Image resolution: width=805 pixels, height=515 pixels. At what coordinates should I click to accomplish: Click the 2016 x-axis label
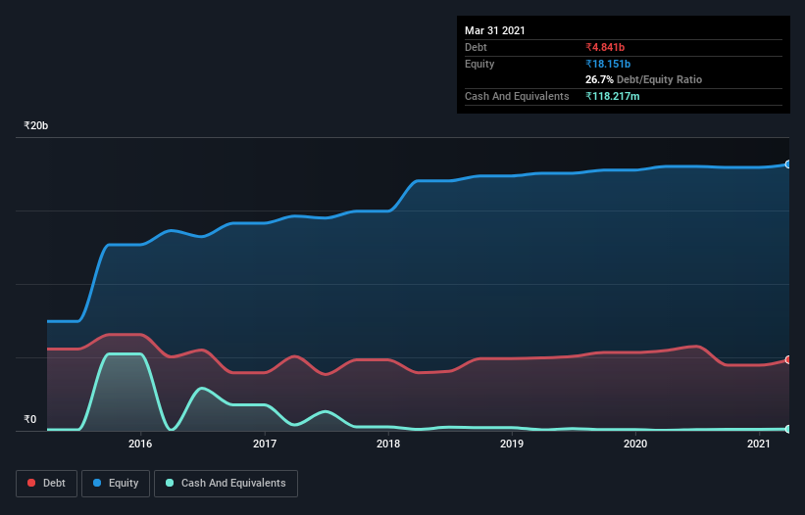point(140,444)
